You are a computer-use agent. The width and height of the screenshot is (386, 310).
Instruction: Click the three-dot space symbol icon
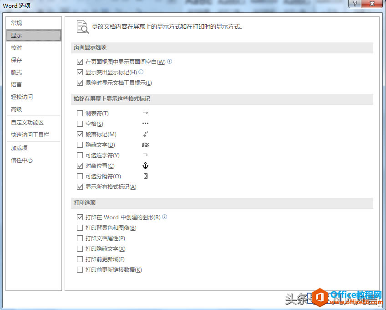coord(145,123)
